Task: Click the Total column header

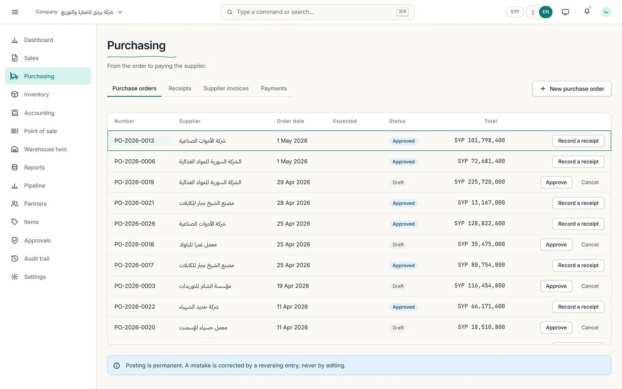Action: click(x=491, y=121)
